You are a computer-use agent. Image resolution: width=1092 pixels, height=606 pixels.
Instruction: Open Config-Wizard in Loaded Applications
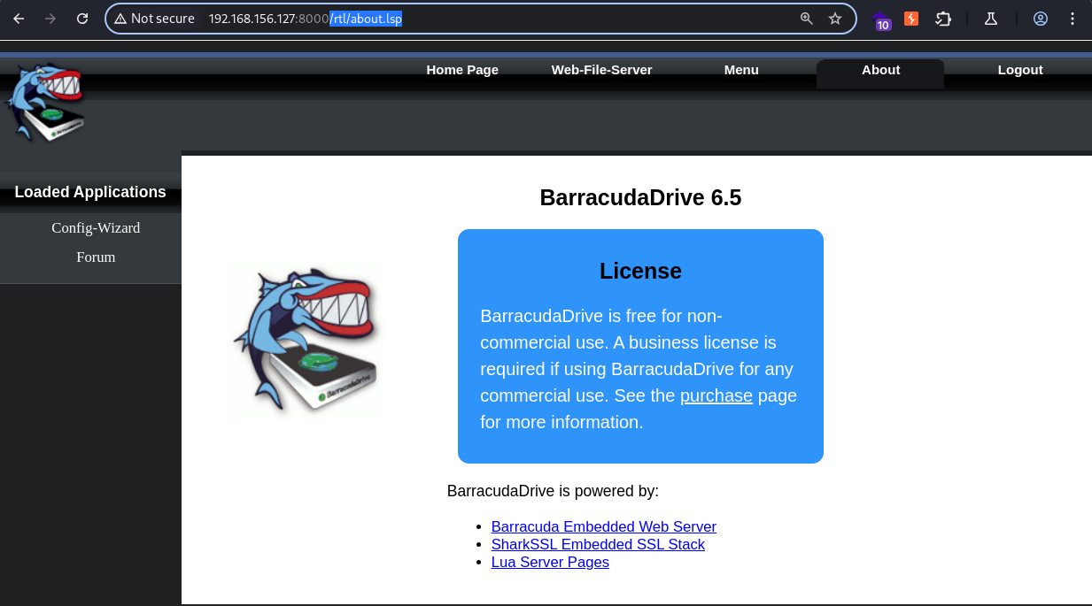pyautogui.click(x=96, y=227)
